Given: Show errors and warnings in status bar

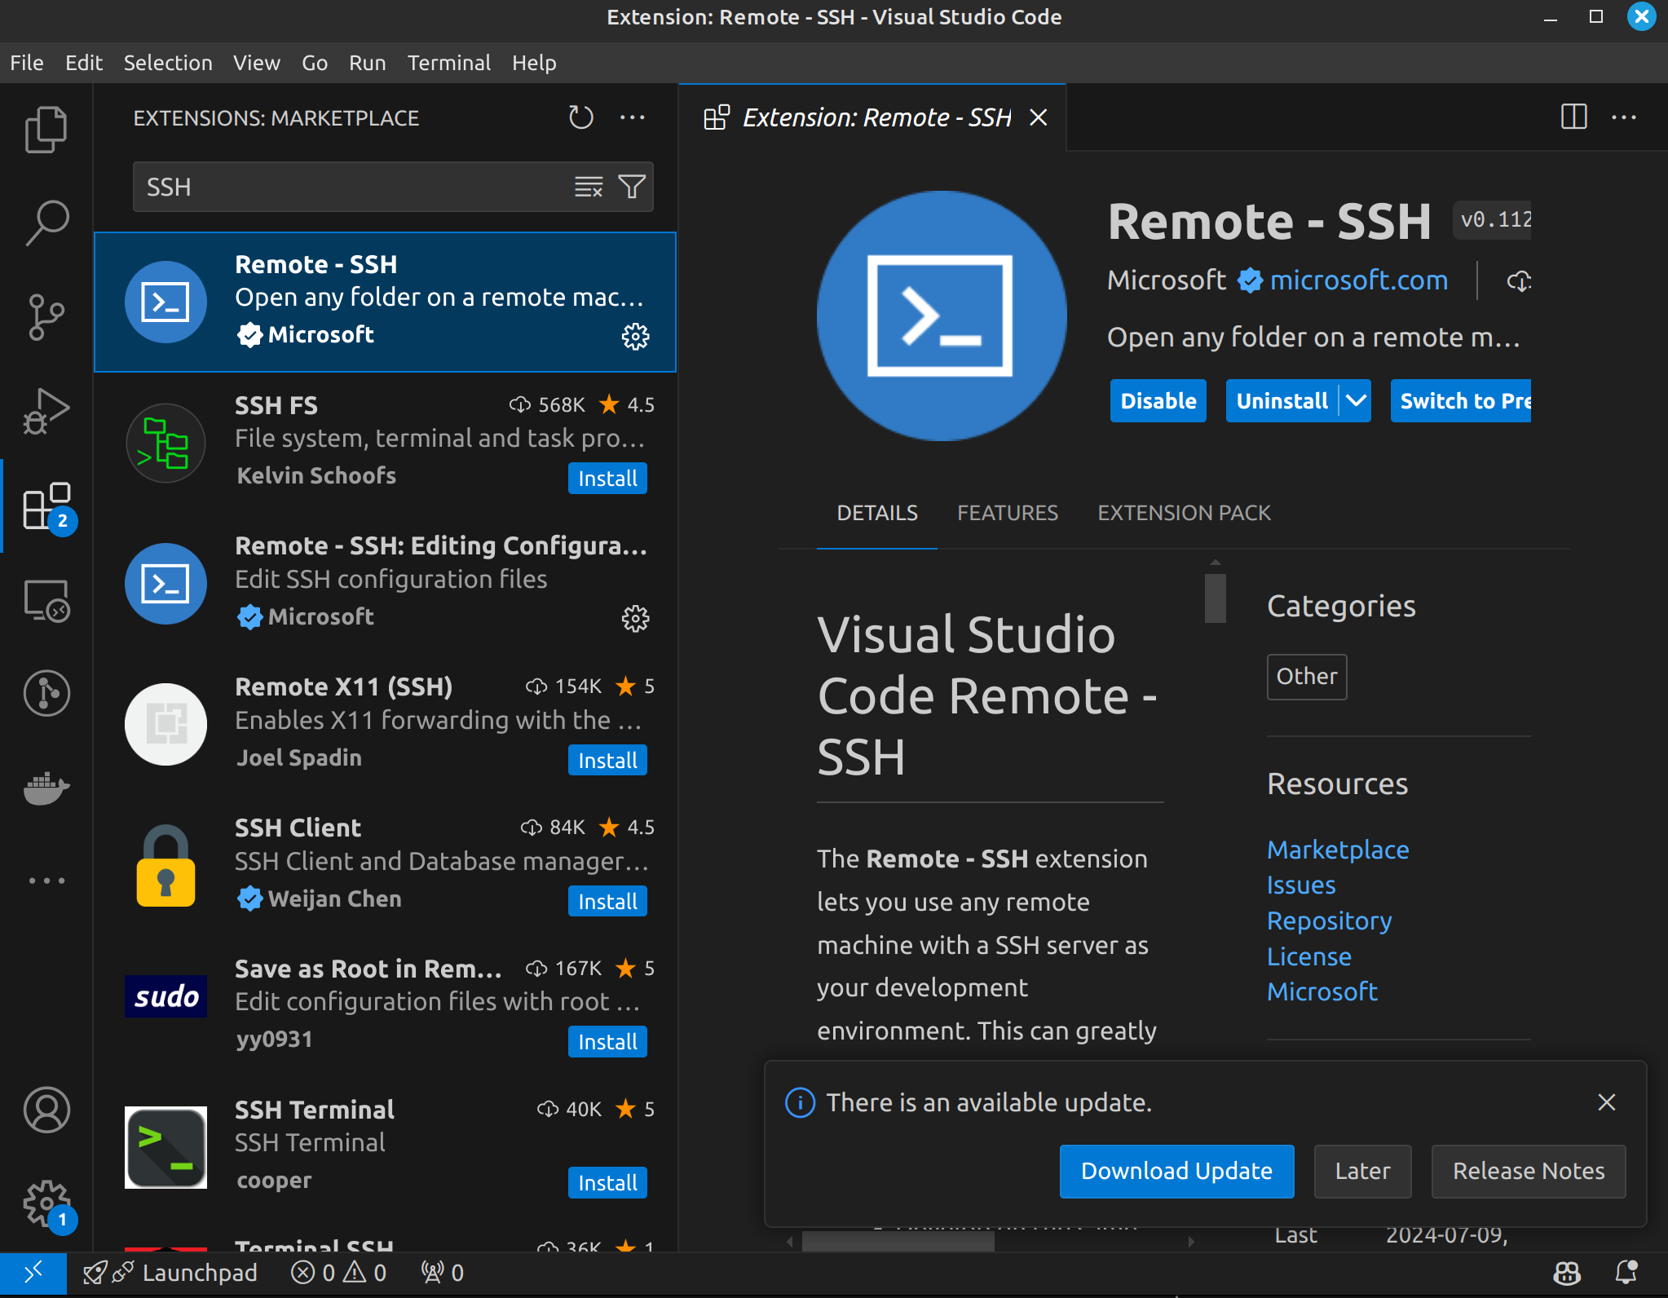Looking at the screenshot, I should coord(338,1273).
